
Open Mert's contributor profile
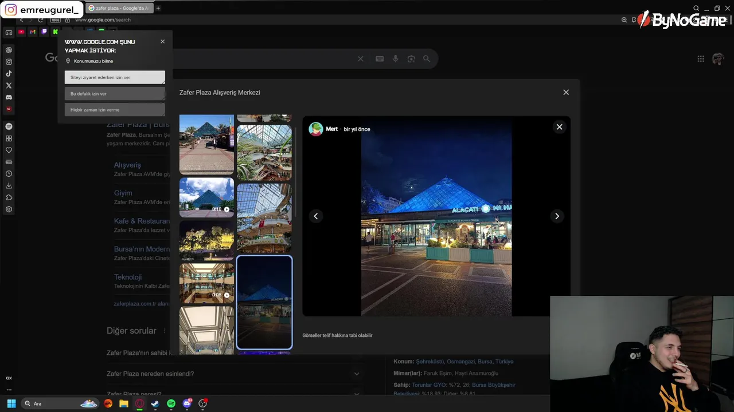click(x=332, y=129)
